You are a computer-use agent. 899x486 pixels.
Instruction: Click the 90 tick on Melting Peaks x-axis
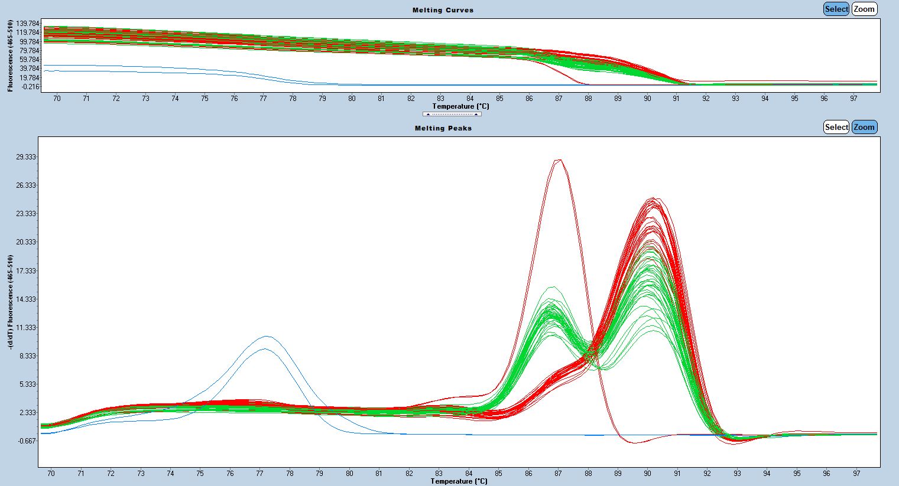coord(647,474)
